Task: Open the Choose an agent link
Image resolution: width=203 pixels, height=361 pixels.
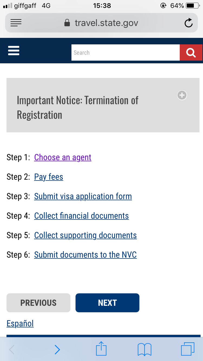Action: point(63,157)
